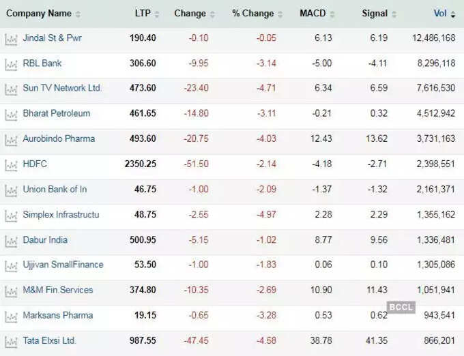
Task: Open chart icon beside Bharat Petroleum
Action: coord(11,115)
